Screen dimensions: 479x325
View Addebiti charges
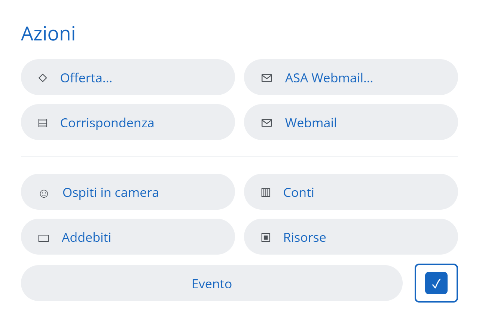pos(128,237)
